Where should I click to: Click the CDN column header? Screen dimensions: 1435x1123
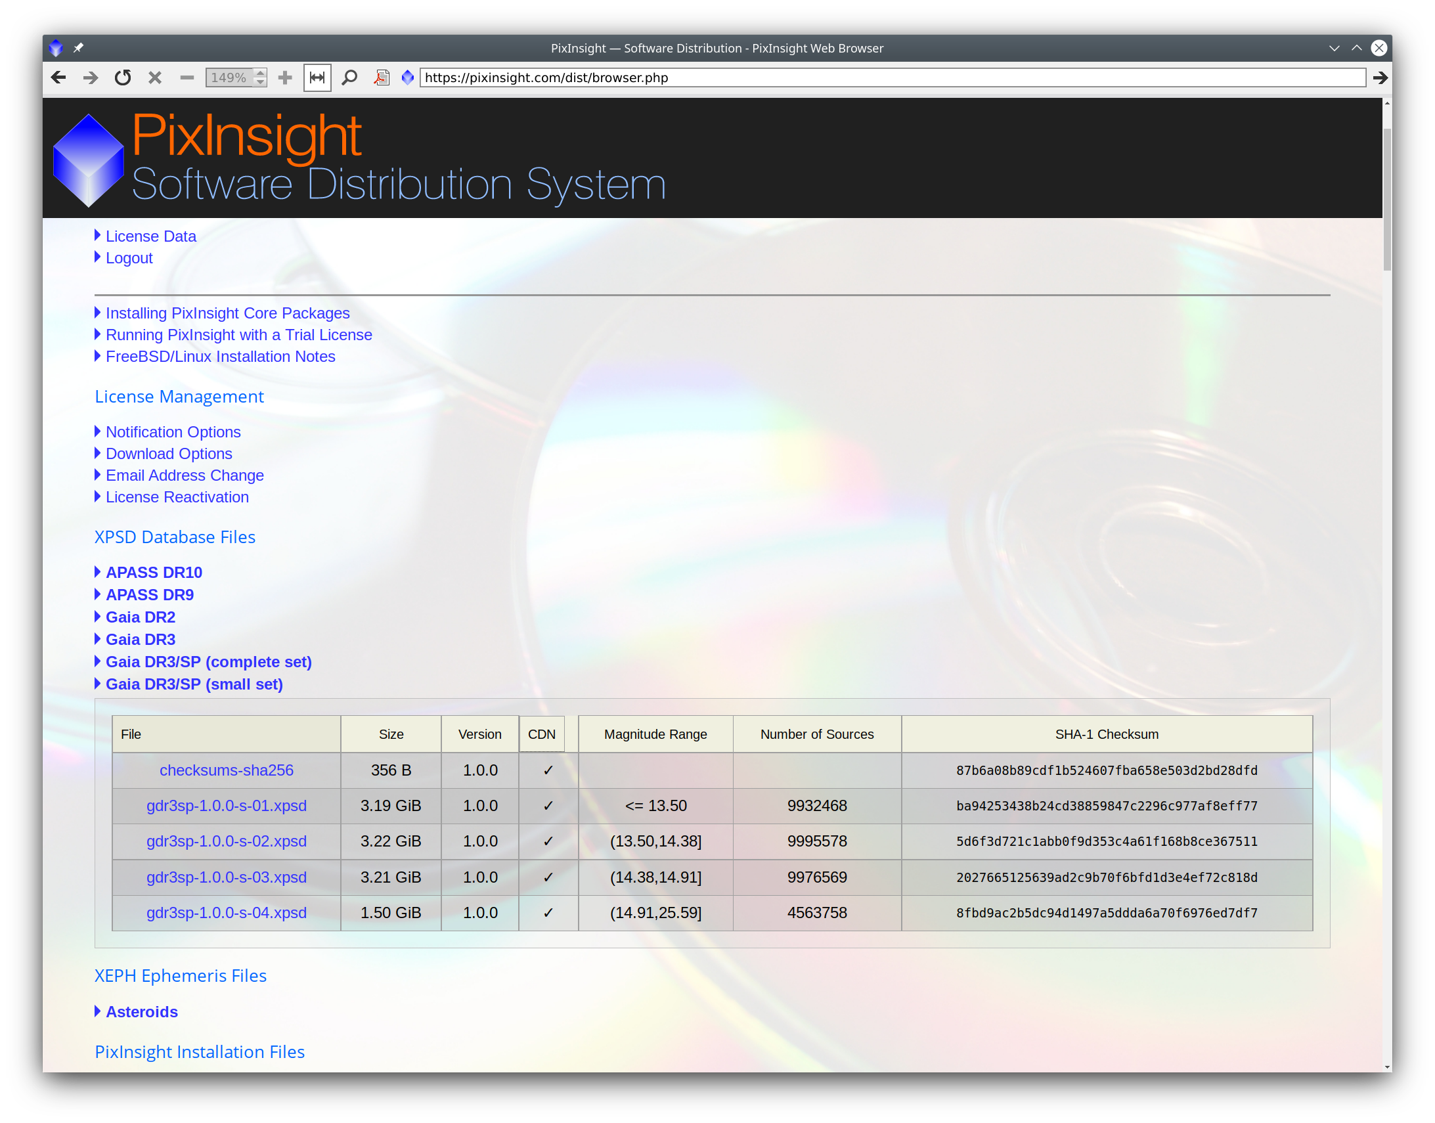click(542, 734)
